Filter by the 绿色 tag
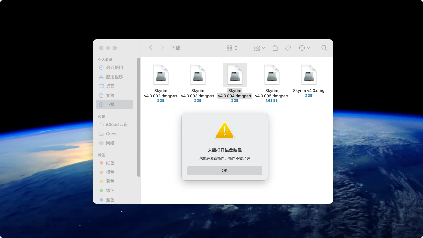Image resolution: width=423 pixels, height=238 pixels. [114, 190]
